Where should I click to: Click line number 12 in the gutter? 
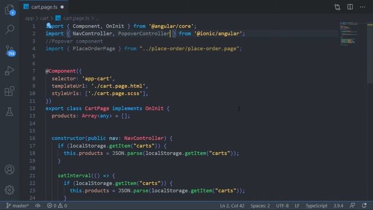pyautogui.click(x=33, y=108)
